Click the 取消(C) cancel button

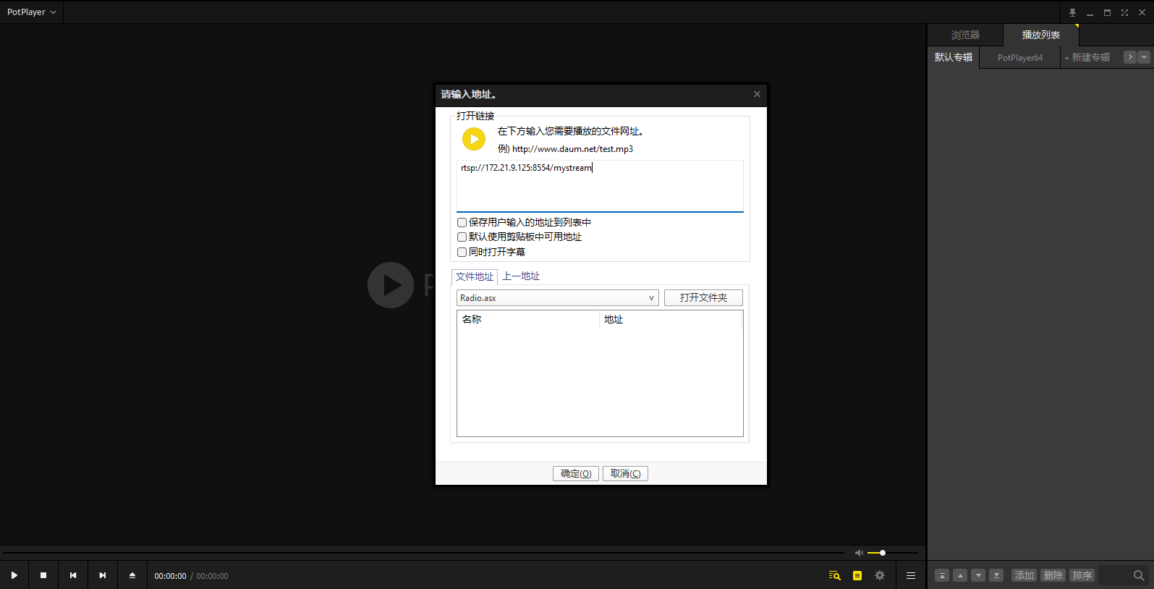pyautogui.click(x=625, y=473)
